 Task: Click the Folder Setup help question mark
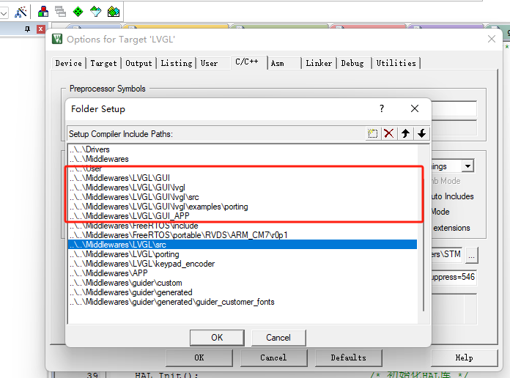click(382, 108)
